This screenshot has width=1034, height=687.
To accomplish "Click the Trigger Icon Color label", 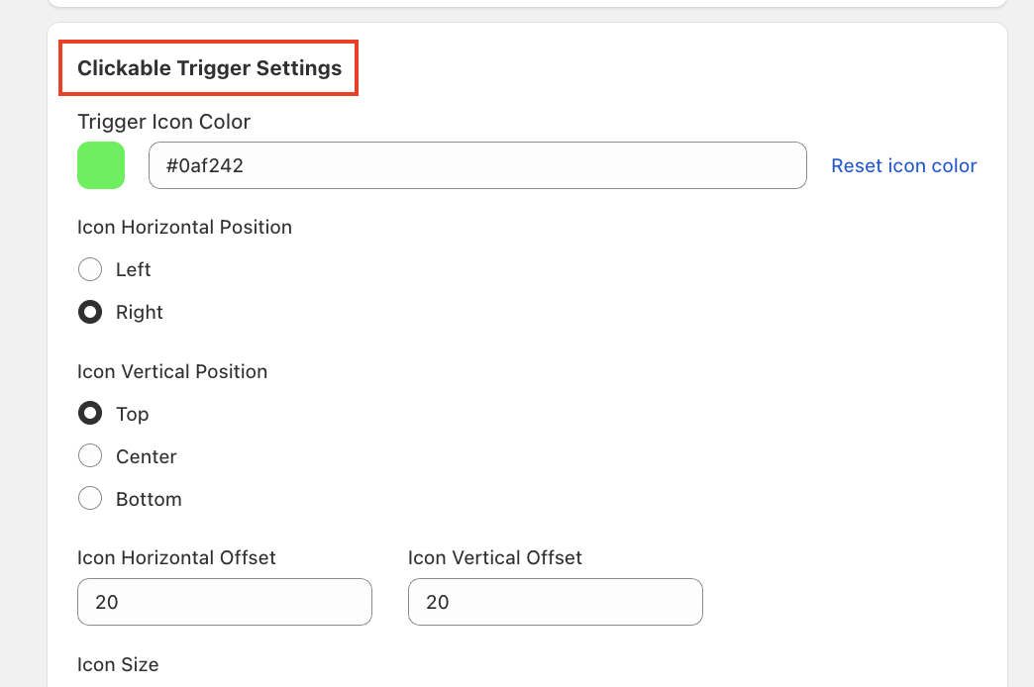I will tap(163, 122).
